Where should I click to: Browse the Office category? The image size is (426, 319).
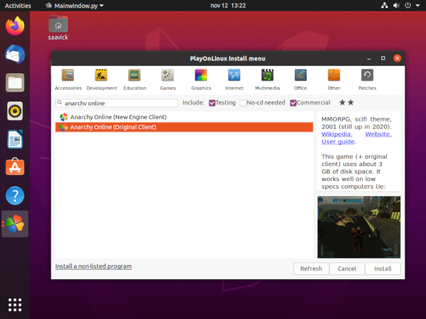(300, 80)
